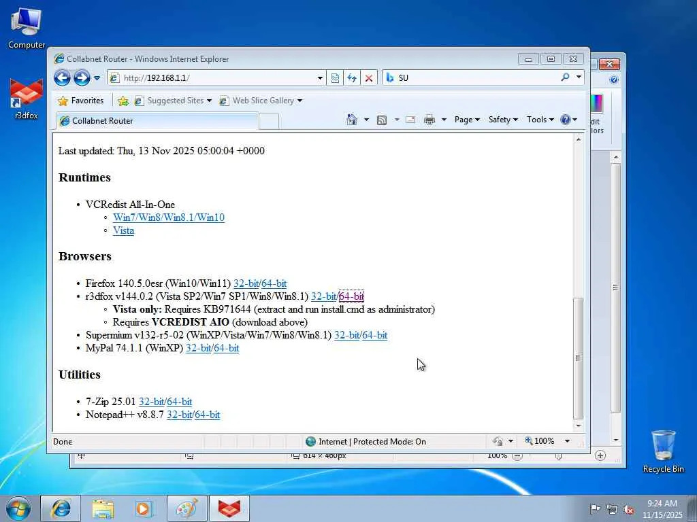This screenshot has height=522, width=697.
Task: Open the Windows Start orb
Action: pyautogui.click(x=18, y=508)
